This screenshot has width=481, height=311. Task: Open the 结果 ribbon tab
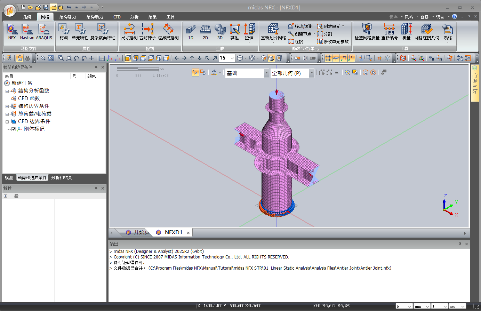152,17
